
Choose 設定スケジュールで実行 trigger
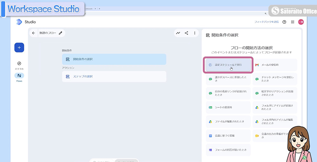228,65
